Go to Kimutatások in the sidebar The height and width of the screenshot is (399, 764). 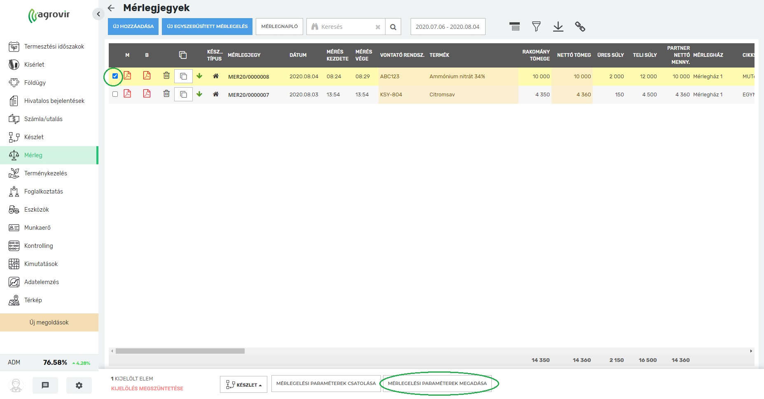41,264
